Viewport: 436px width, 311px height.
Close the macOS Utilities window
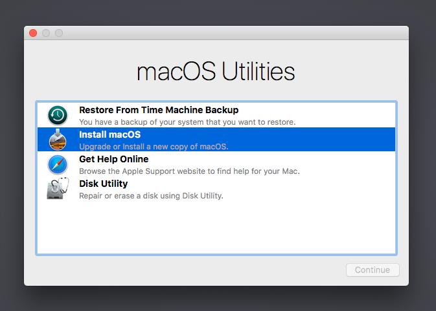coord(33,33)
